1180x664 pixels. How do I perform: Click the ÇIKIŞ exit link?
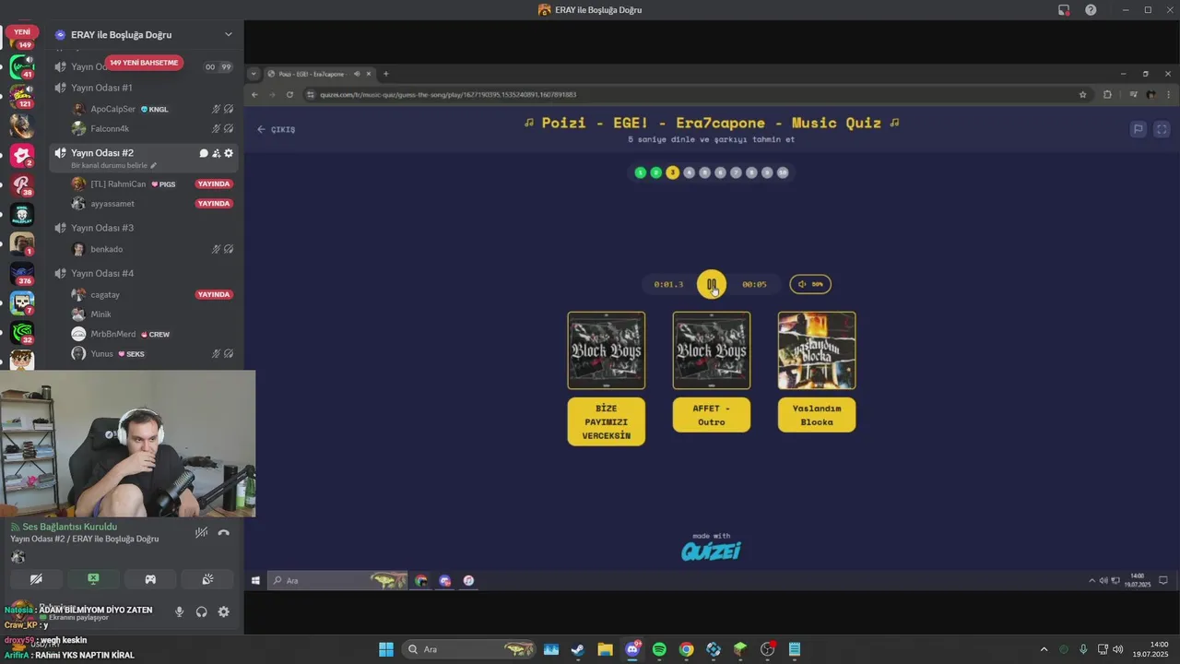click(277, 130)
